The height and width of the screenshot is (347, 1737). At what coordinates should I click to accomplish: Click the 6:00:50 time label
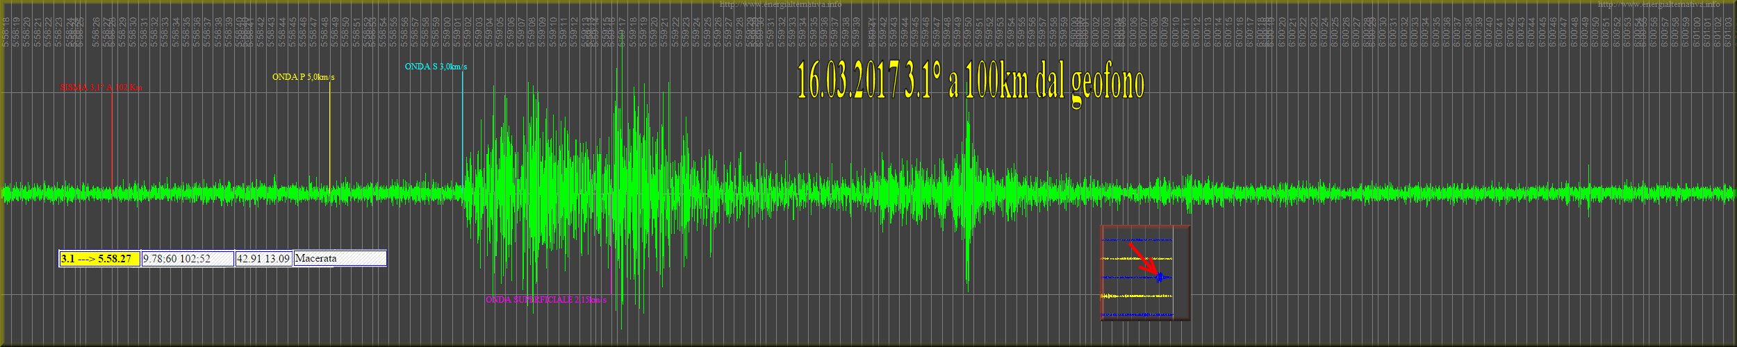coord(1594,33)
